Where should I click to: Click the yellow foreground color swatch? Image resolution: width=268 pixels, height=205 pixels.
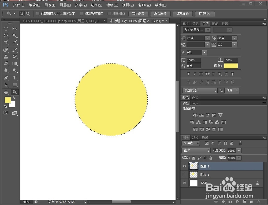click(7, 100)
